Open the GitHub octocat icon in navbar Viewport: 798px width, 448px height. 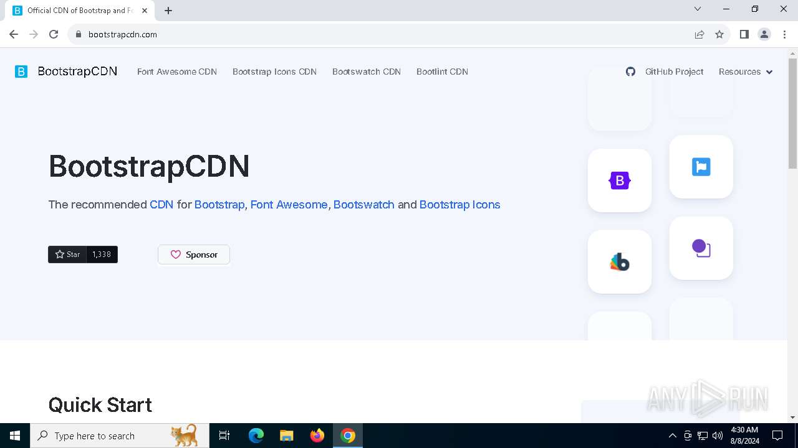click(x=630, y=72)
